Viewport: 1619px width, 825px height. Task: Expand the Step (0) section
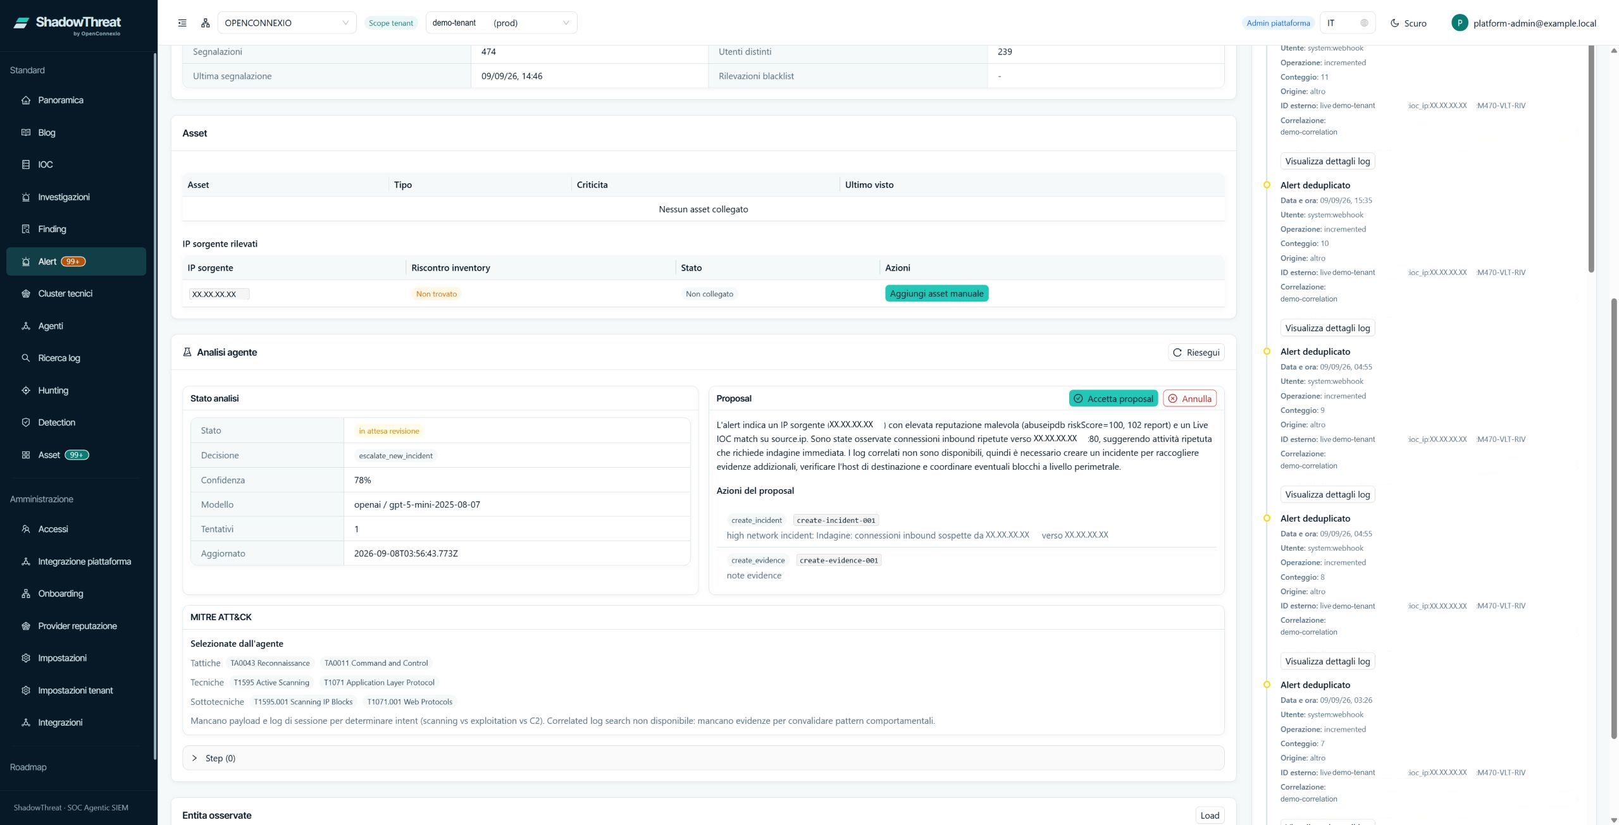[x=703, y=758]
